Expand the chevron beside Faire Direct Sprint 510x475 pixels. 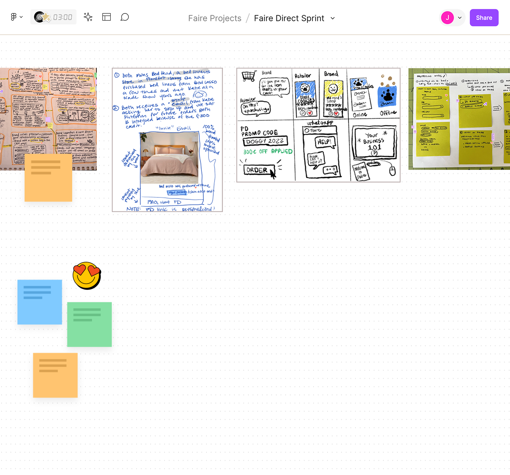[x=333, y=18]
